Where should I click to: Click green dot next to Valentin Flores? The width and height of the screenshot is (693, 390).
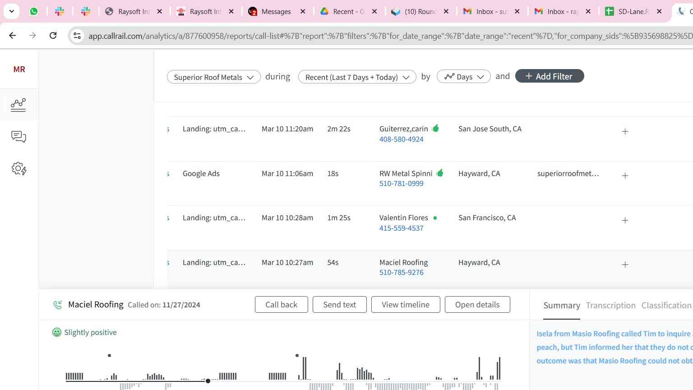coord(435,218)
